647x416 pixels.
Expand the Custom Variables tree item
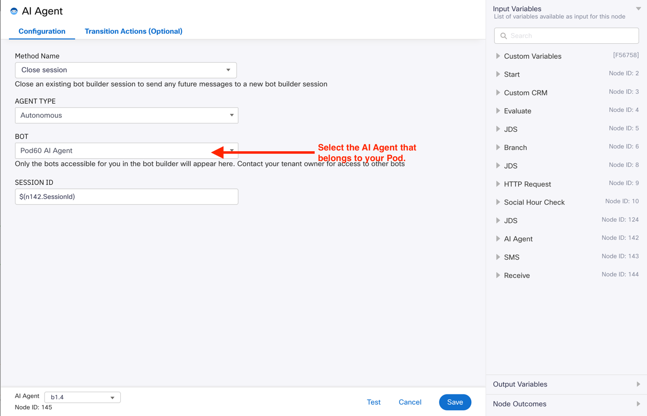(x=498, y=56)
